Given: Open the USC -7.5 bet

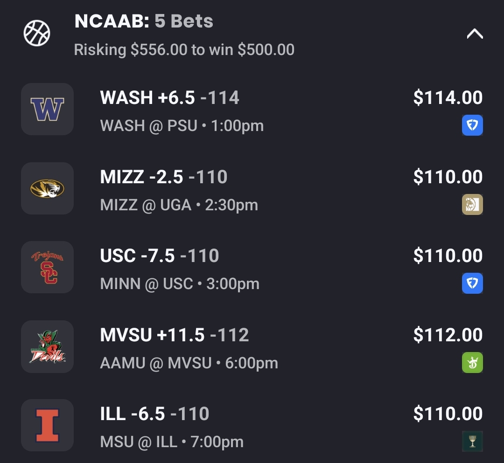Looking at the screenshot, I should click(x=160, y=256).
